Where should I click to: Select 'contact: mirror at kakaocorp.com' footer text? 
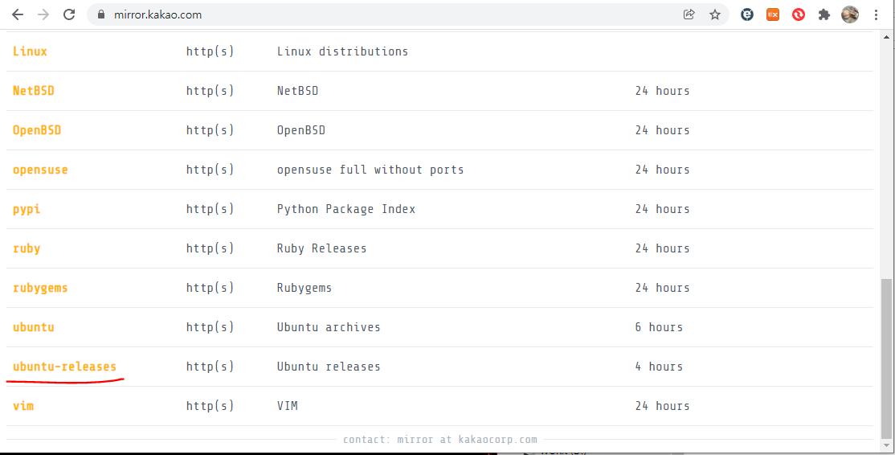click(440, 440)
